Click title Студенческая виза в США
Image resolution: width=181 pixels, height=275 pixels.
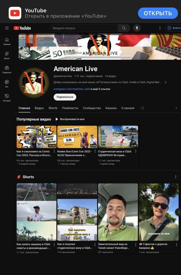115,153
